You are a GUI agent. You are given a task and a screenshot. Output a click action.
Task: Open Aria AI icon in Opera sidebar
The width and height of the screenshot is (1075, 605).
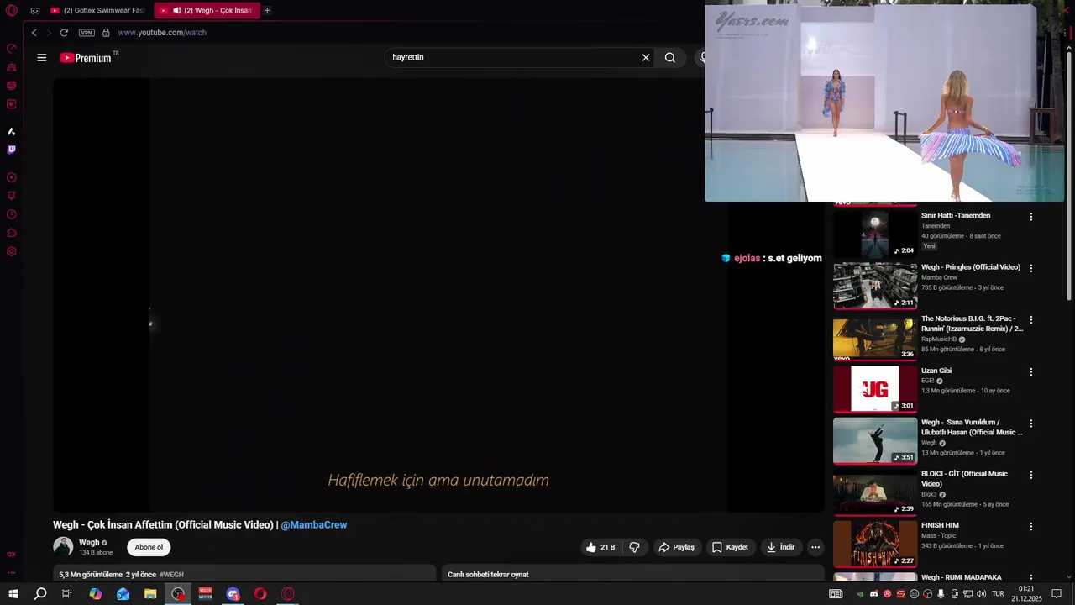(x=12, y=131)
